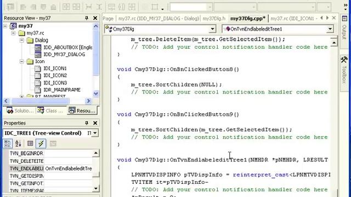Image resolution: width=351 pixels, height=197 pixels.
Task: Click the Align Tops toolbar icon
Action: click(43, 7)
